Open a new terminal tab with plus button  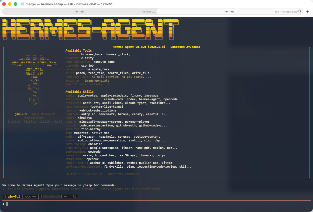tap(307, 11)
